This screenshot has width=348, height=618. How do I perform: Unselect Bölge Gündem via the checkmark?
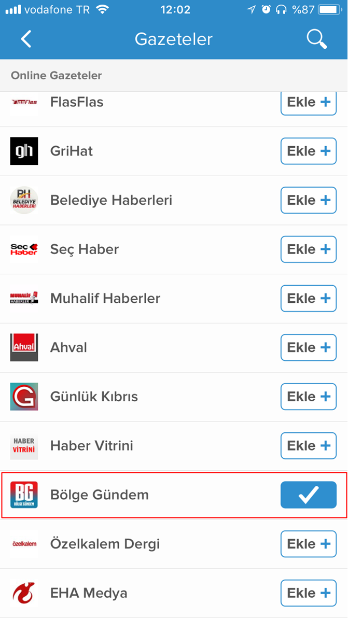[309, 495]
